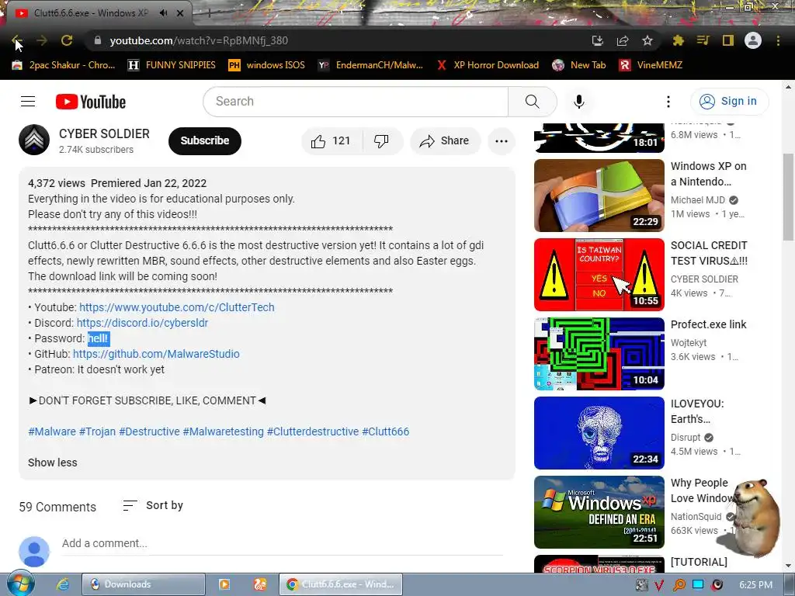Click the Add a comment field
This screenshot has height=596, width=795.
[282, 543]
